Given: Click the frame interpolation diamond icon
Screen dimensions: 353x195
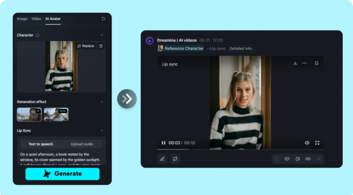Looking at the screenshot, I should click(x=298, y=159).
